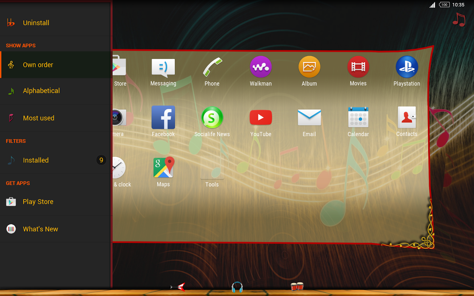Launch the Movies app

point(358,71)
